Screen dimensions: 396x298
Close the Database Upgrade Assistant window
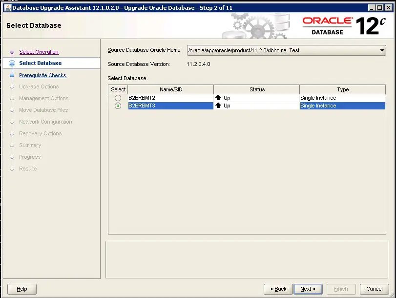[x=388, y=8]
